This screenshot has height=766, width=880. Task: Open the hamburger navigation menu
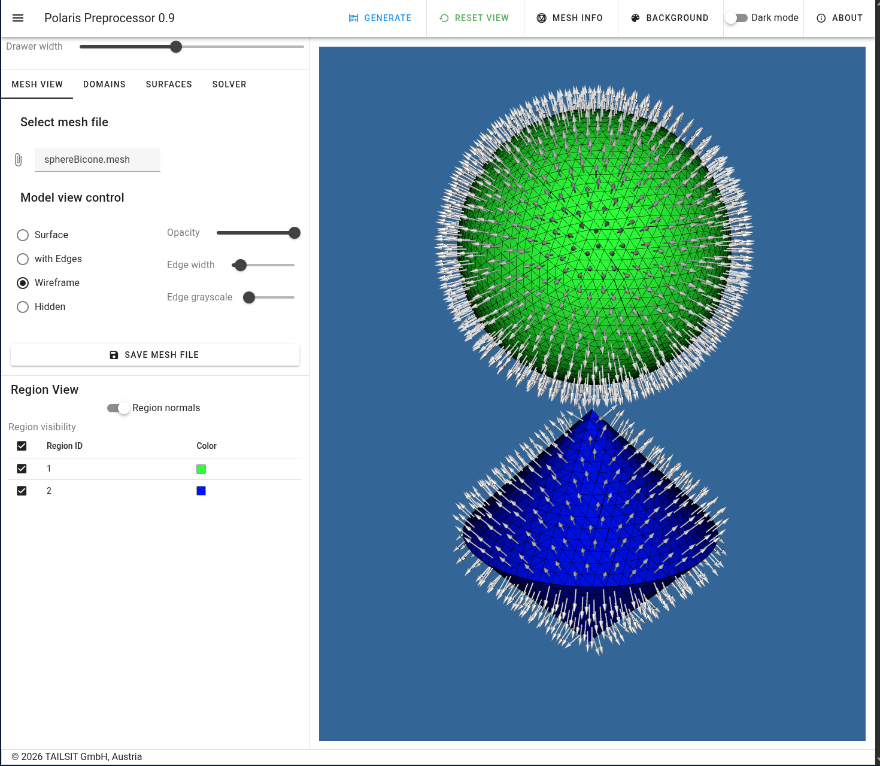[x=18, y=18]
